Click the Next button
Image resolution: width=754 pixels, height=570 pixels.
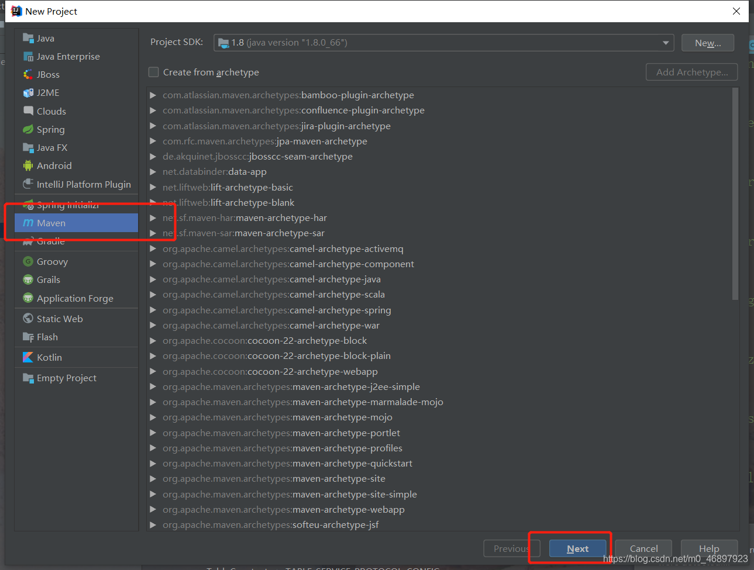tap(577, 548)
